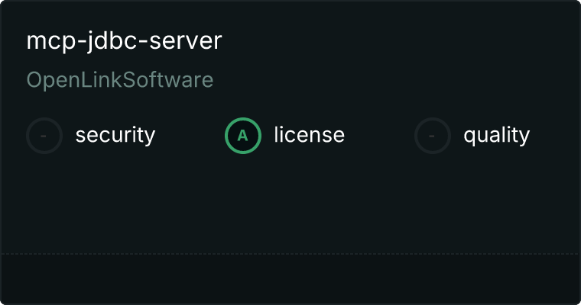Screen dimensions: 581x305
Task: Click the dashed divider above the footer
Action: tap(290, 253)
